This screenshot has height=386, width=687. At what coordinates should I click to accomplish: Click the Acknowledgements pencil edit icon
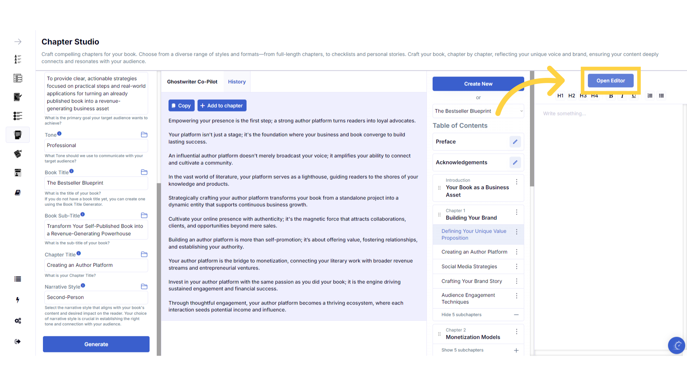tap(515, 163)
